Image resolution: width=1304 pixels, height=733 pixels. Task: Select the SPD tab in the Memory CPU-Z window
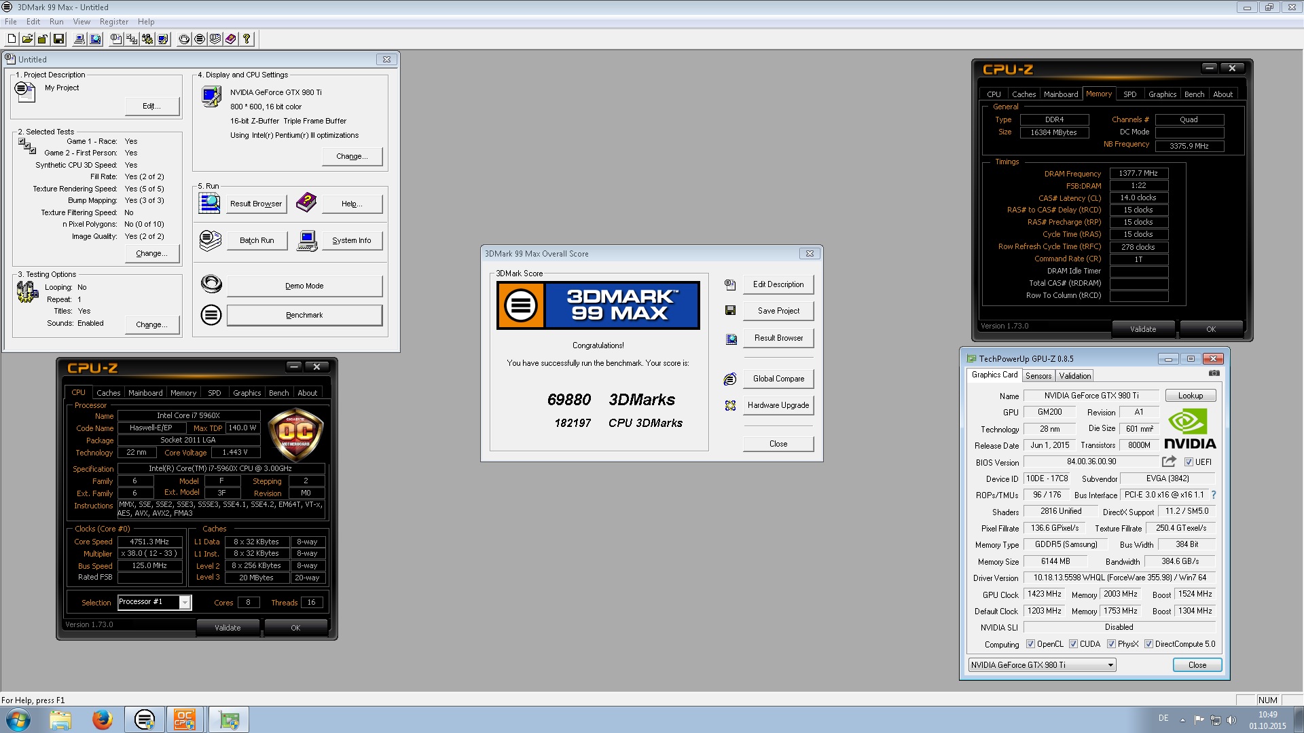click(x=1129, y=94)
